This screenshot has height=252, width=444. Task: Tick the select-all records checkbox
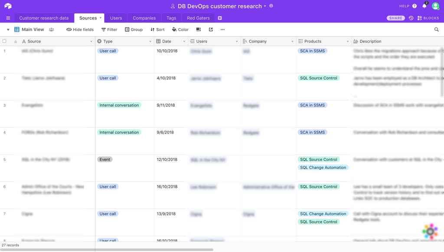pos(5,41)
